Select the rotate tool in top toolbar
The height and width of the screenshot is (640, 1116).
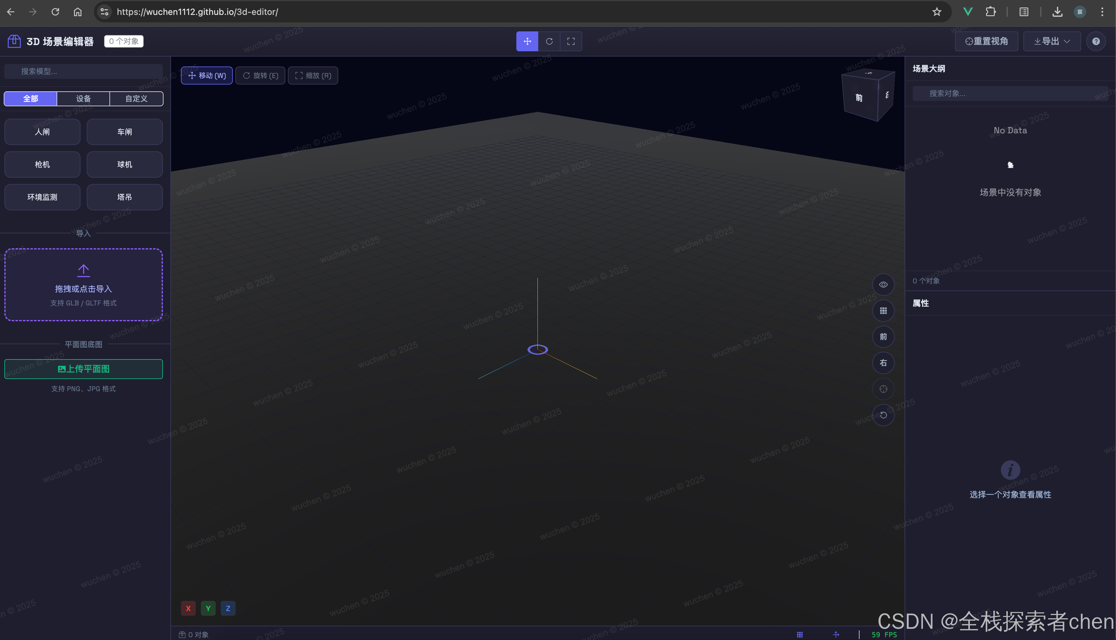pos(549,41)
